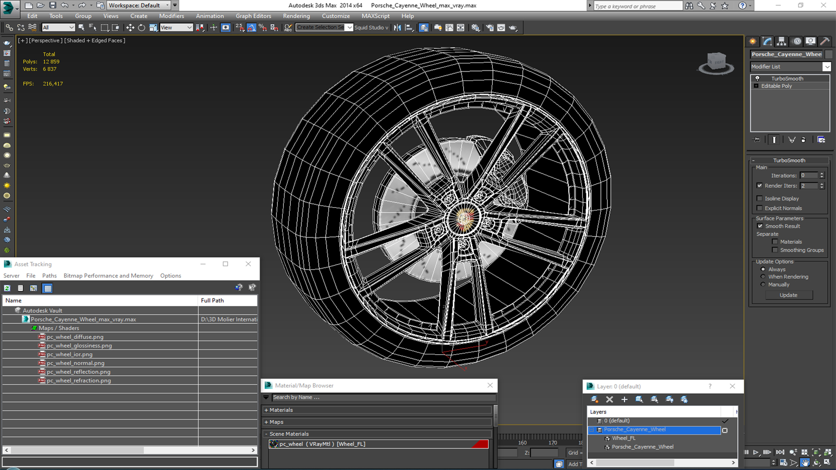Click the Select and Rotate tool
Viewport: 836px width, 470px height.
[x=142, y=27]
